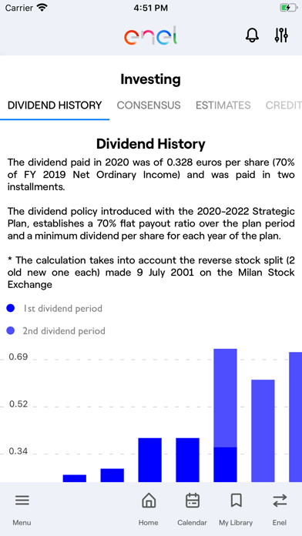This screenshot has width=302, height=536.
Task: Tap the 0.69 axis label
Action: click(18, 357)
